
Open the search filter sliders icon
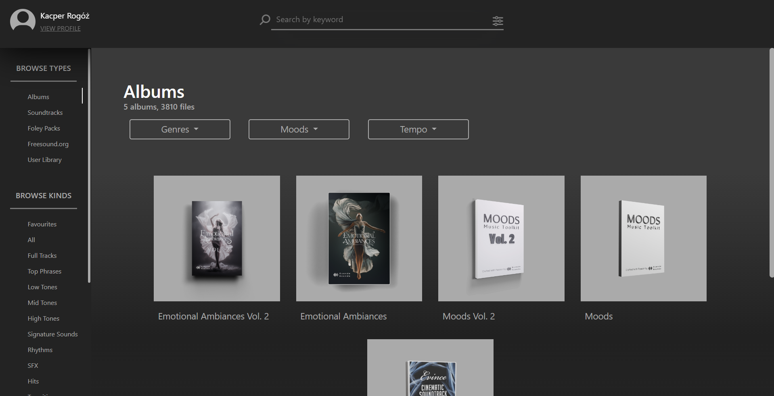[x=498, y=21]
